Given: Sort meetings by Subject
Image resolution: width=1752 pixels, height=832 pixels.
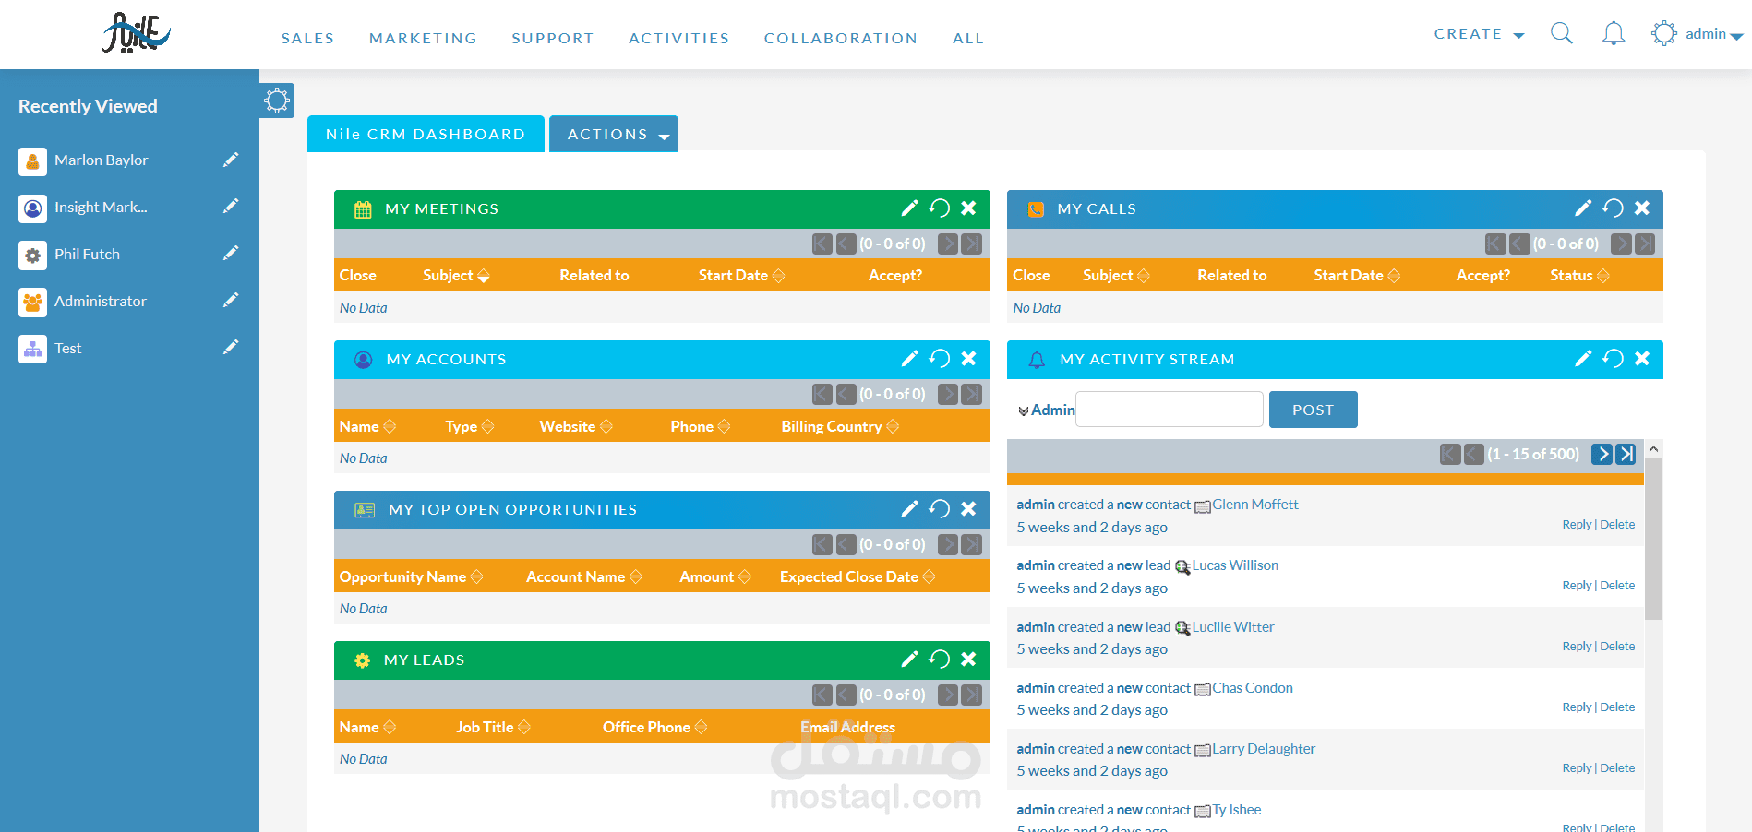Looking at the screenshot, I should (456, 275).
